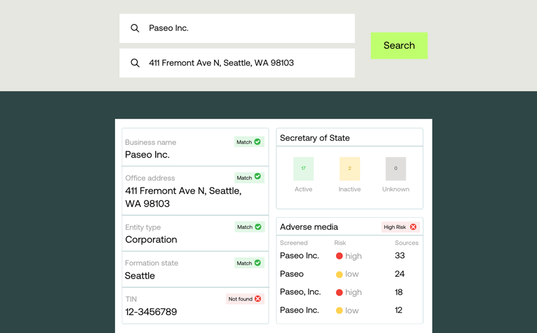This screenshot has width=537, height=333.
Task: Click the sources count 12
Action: click(x=399, y=310)
